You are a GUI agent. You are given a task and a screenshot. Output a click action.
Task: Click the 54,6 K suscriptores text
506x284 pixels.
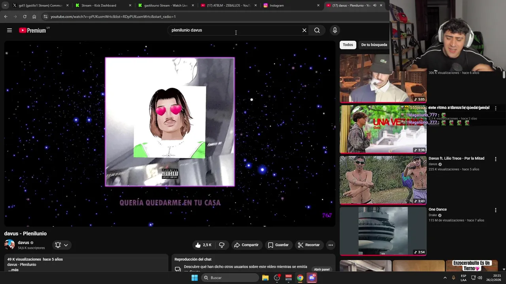click(31, 248)
